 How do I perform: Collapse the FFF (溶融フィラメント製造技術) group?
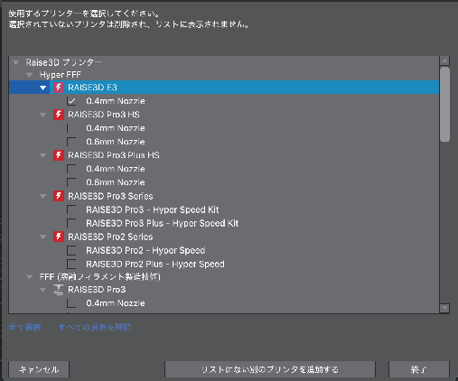(x=30, y=276)
